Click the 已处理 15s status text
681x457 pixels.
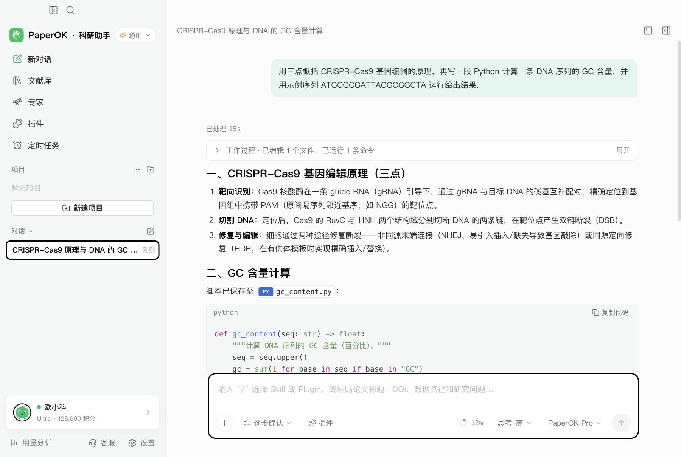click(223, 129)
